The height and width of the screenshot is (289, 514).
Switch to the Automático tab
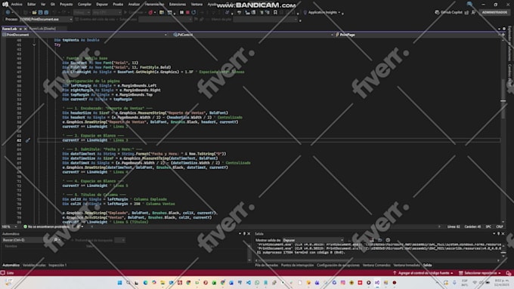pyautogui.click(x=11, y=265)
